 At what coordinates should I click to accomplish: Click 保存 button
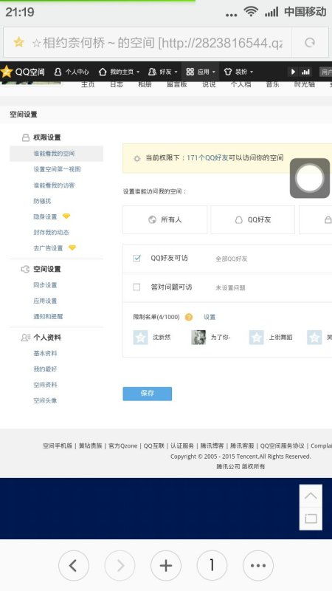click(x=147, y=394)
